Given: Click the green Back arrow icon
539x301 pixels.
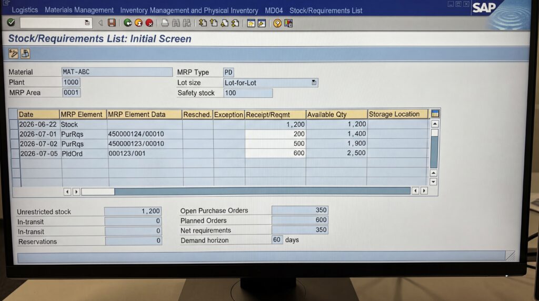Looking at the screenshot, I should [128, 23].
